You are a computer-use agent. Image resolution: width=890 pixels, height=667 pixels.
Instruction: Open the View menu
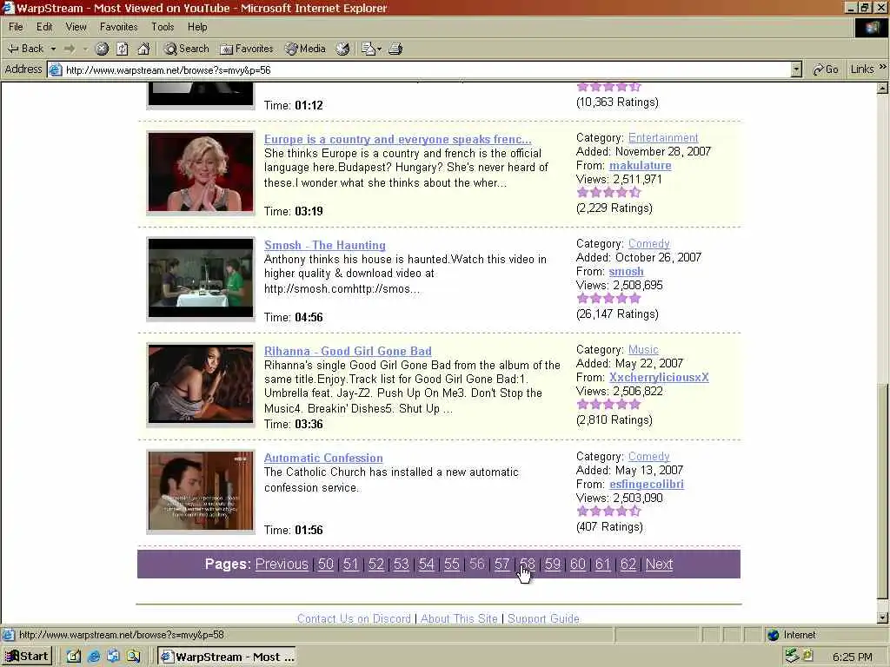[76, 27]
